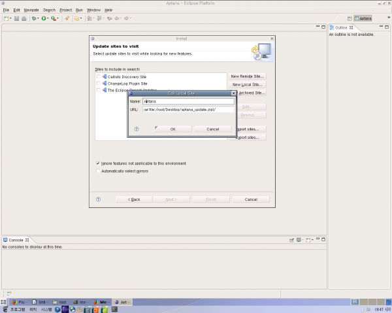The height and width of the screenshot is (313, 392).
Task: Click Cancel at bottom of Install dialog
Action: pos(251,200)
